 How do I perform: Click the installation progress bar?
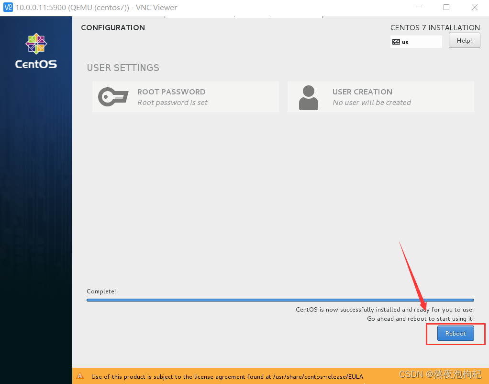click(280, 300)
